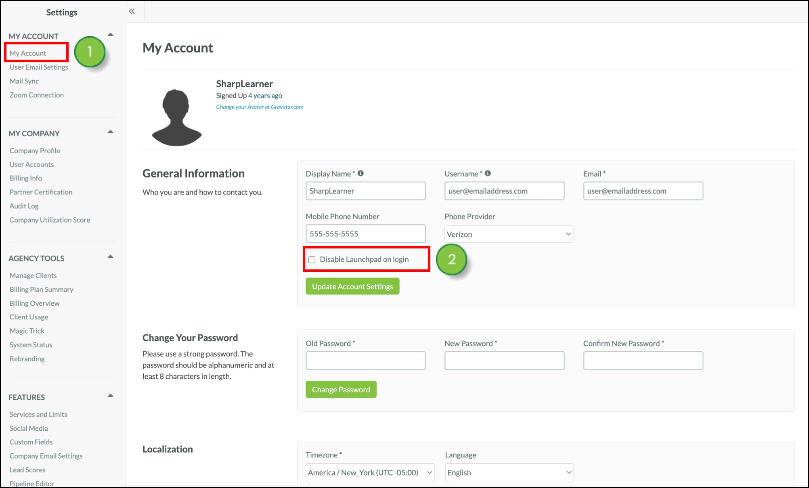The width and height of the screenshot is (809, 488).
Task: Go to Company Profile settings
Action: [35, 150]
